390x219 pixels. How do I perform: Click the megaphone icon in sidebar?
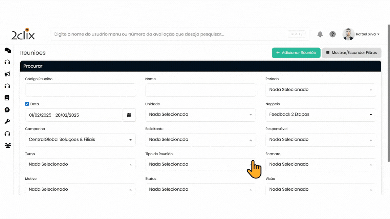coord(7,74)
